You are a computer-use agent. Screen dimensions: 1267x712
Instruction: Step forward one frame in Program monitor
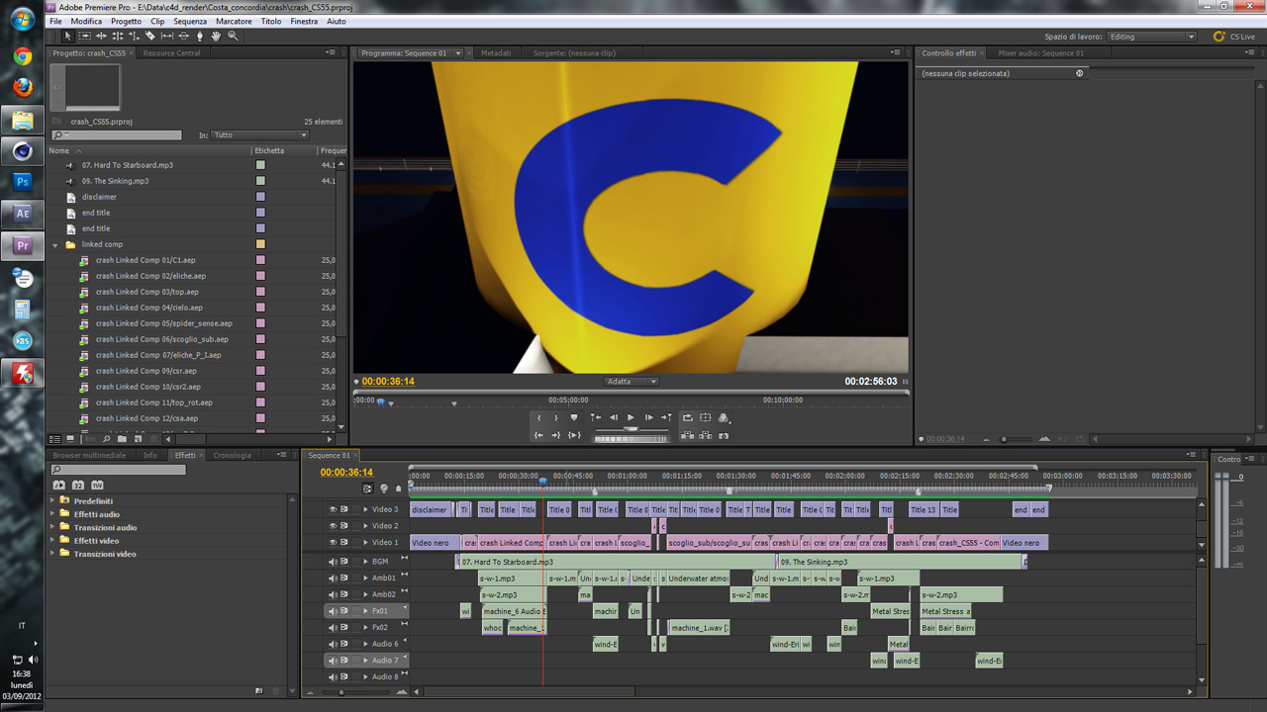pyautogui.click(x=648, y=417)
